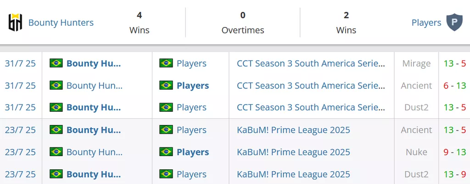470x184 pixels.
Task: Open Bounty Hunters team page from header
Action: tap(61, 22)
